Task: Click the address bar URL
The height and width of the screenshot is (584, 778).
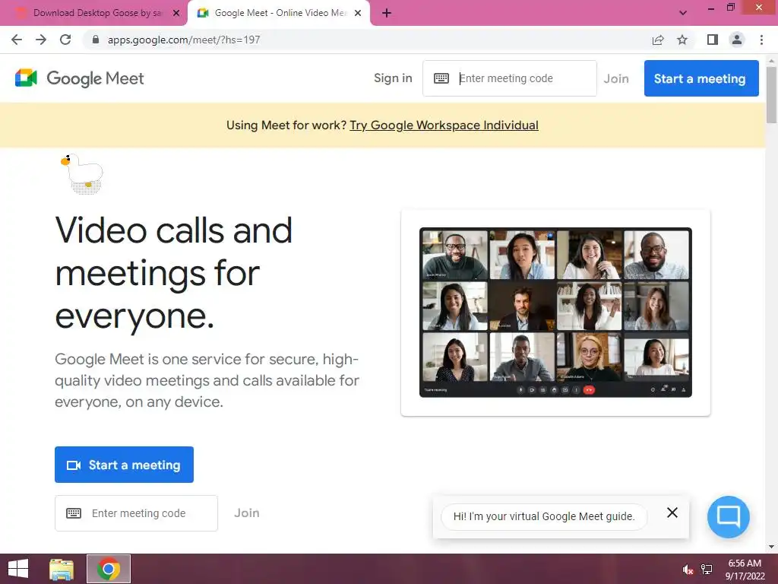Action: pyautogui.click(x=184, y=40)
